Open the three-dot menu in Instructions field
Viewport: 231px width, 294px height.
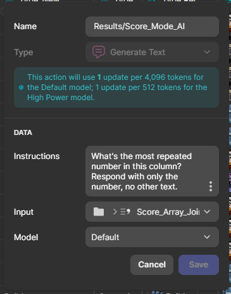[211, 186]
